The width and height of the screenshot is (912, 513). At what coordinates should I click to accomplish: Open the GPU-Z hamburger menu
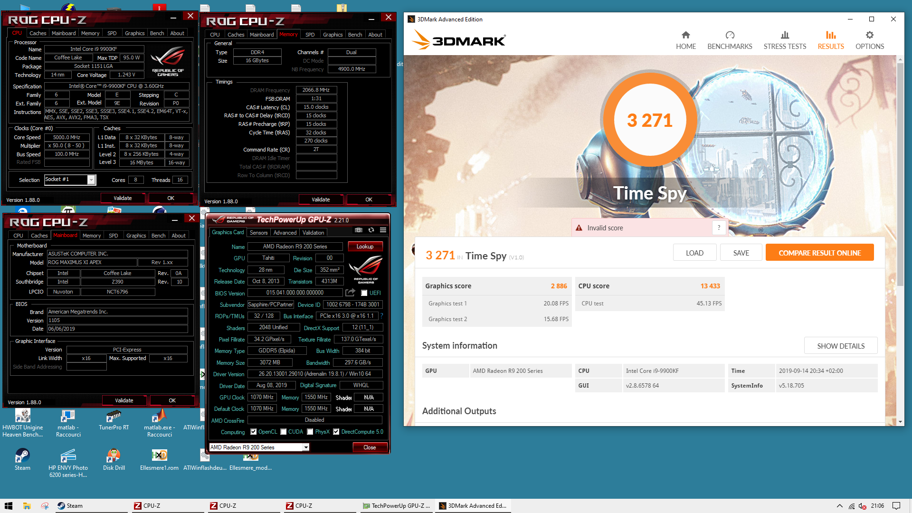[383, 230]
